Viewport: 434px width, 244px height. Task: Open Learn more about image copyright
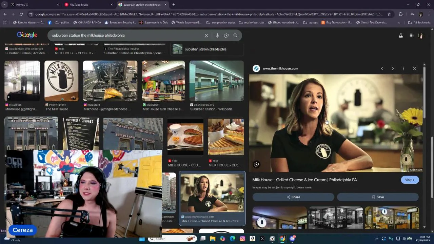pos(304,187)
